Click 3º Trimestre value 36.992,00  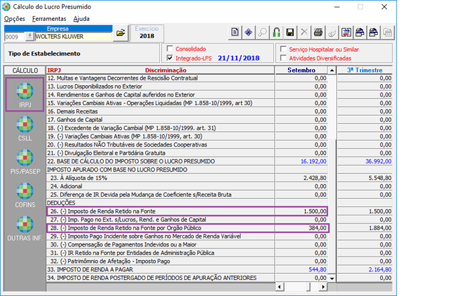coord(378,161)
